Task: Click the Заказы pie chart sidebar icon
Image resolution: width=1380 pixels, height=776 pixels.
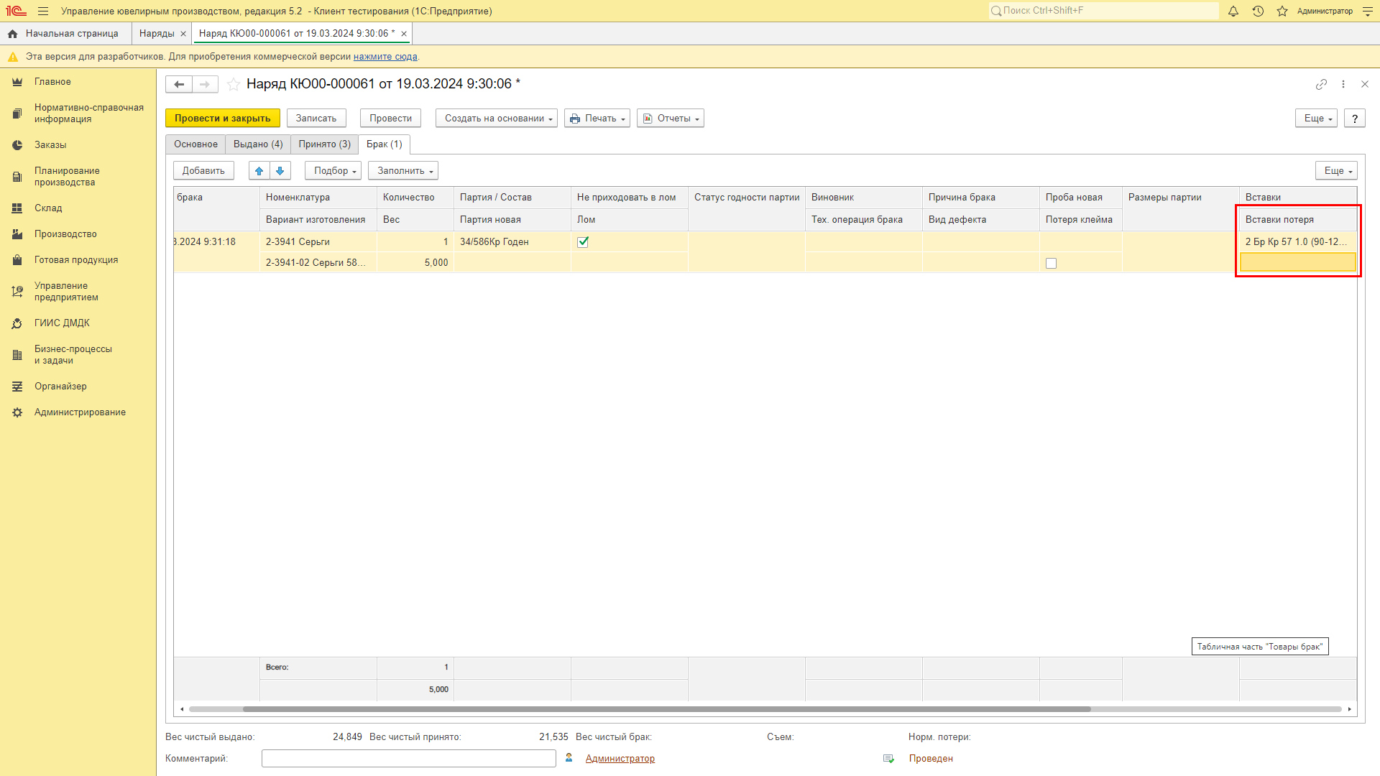Action: pyautogui.click(x=17, y=145)
